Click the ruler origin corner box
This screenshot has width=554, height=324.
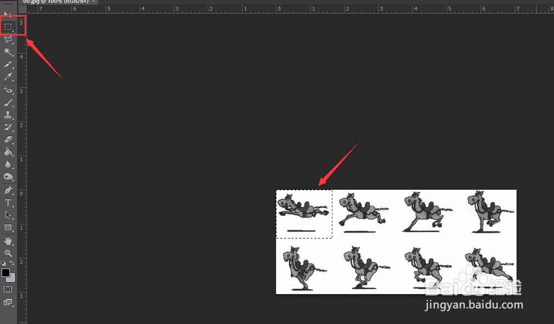[22, 9]
